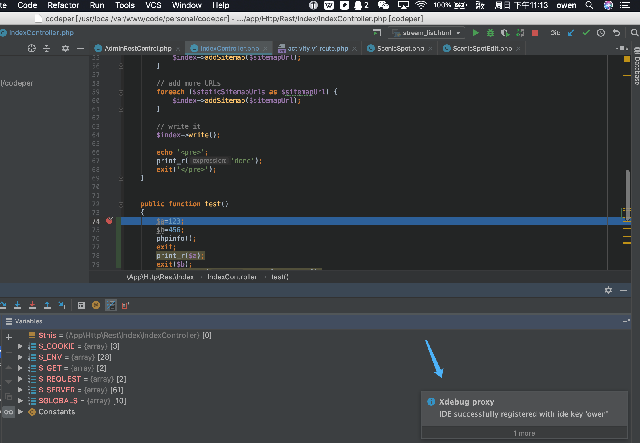
Task: Expand the $_SERVER array in Variables
Action: coord(20,390)
